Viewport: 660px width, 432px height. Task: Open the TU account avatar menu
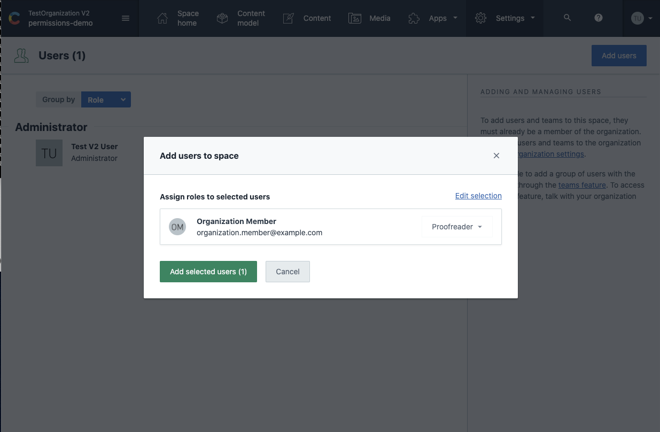point(637,18)
